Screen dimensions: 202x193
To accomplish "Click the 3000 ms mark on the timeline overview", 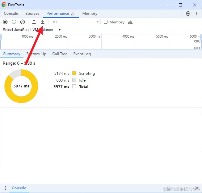I will pos(95,36).
